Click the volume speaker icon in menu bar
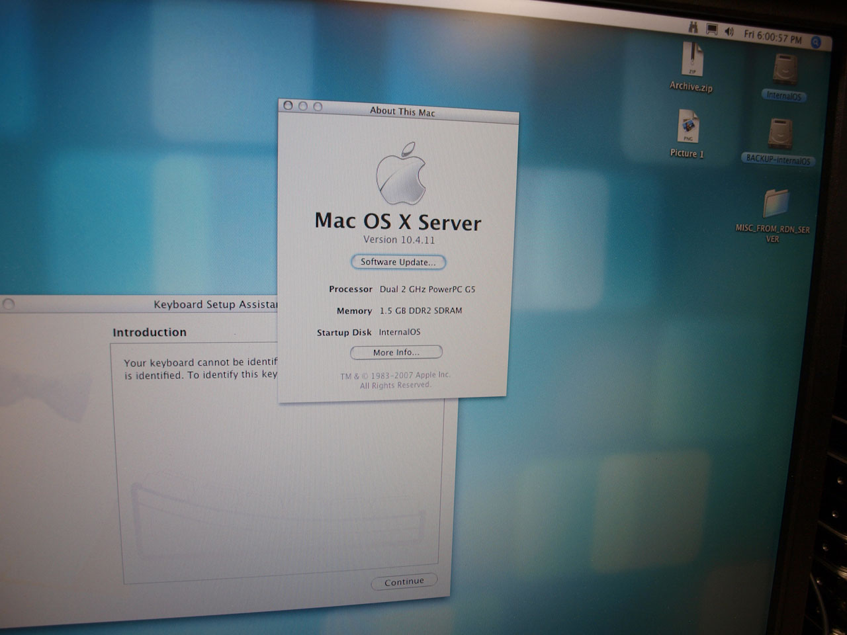This screenshot has width=847, height=635. [729, 31]
